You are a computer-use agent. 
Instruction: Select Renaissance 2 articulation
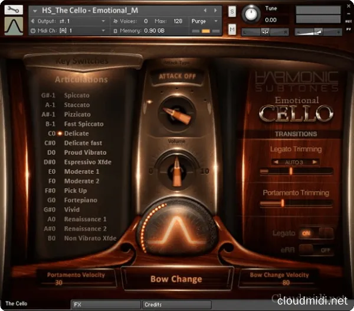coord(85,229)
